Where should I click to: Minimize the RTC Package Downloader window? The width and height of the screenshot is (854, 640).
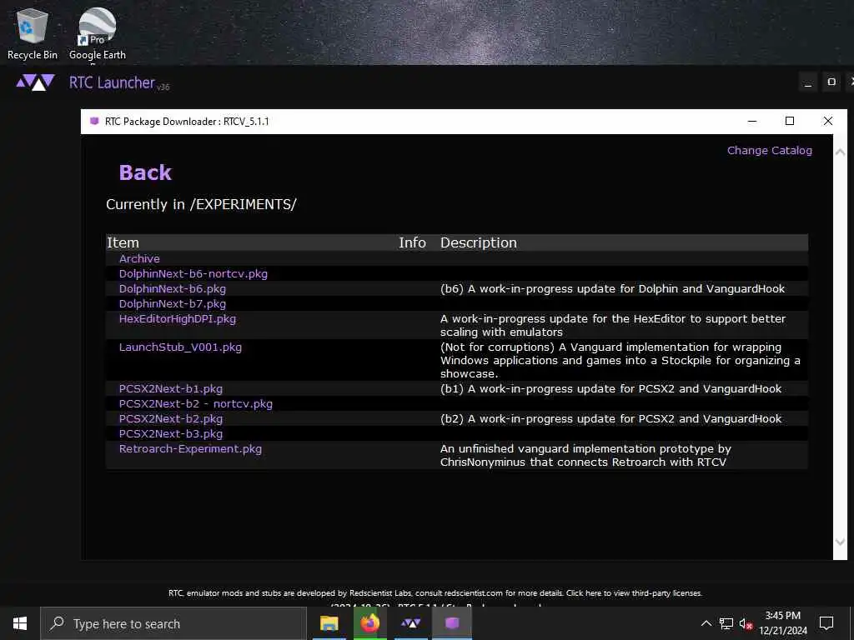(752, 121)
